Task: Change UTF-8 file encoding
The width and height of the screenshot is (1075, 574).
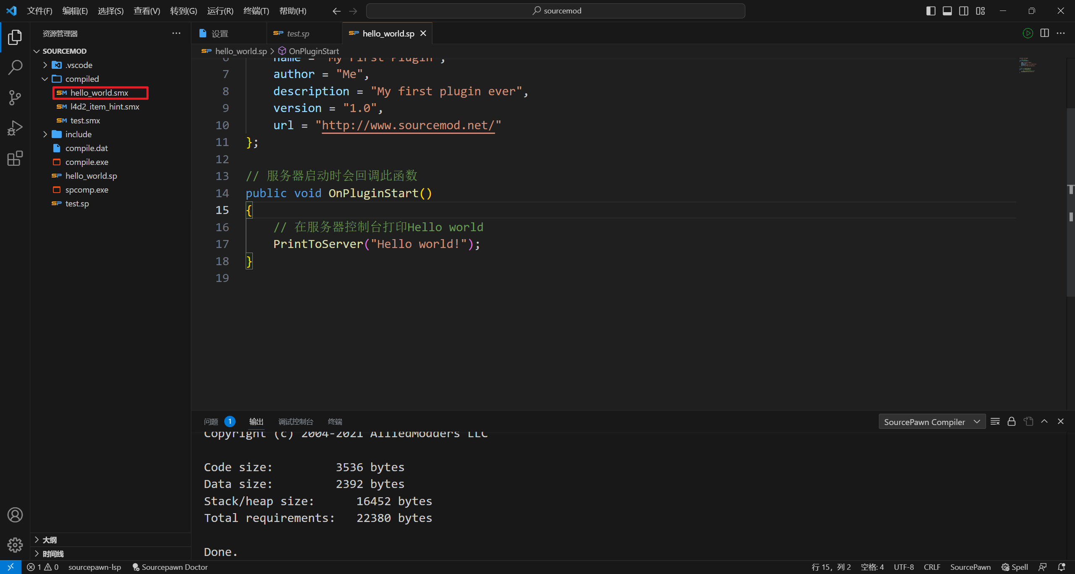Action: tap(904, 567)
